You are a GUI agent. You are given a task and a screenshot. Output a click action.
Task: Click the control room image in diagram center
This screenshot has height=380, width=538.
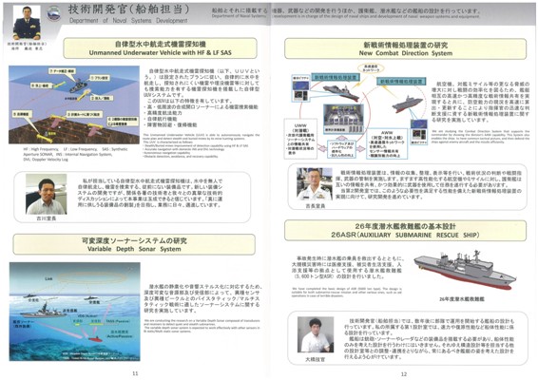(343, 119)
